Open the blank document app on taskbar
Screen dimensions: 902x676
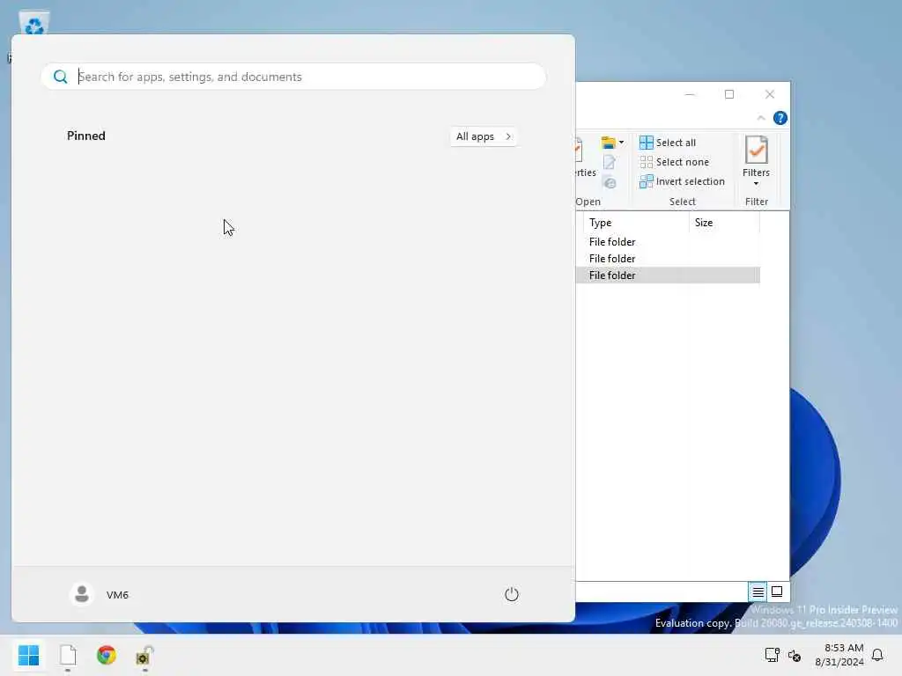point(68,655)
